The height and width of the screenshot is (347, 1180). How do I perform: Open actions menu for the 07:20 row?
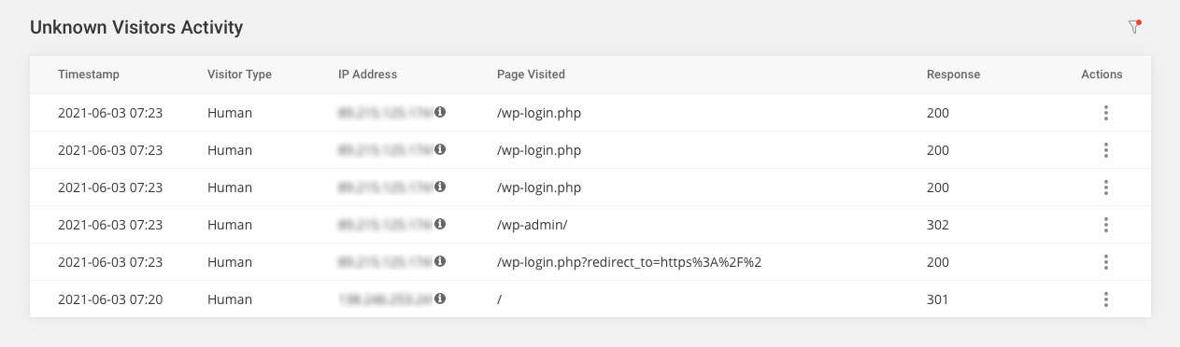(x=1105, y=299)
